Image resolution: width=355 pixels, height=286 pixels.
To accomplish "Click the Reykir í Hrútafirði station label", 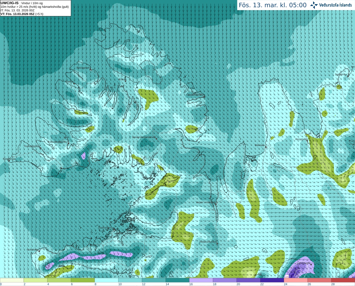I will pyautogui.click(x=206, y=202).
